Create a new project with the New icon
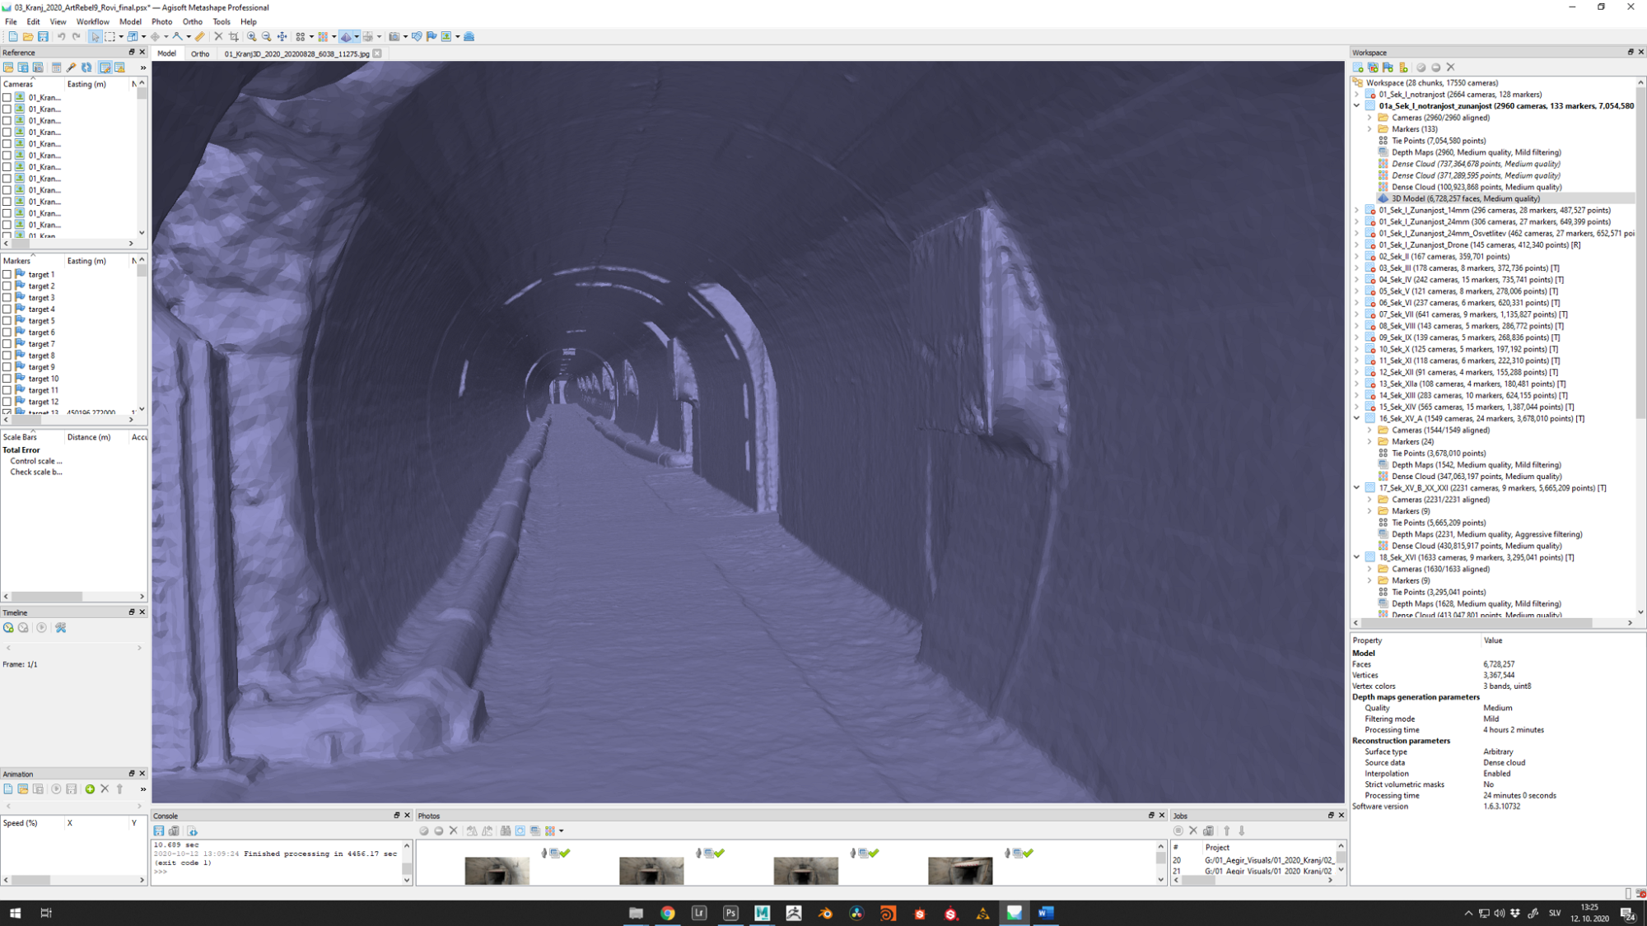 coord(12,36)
